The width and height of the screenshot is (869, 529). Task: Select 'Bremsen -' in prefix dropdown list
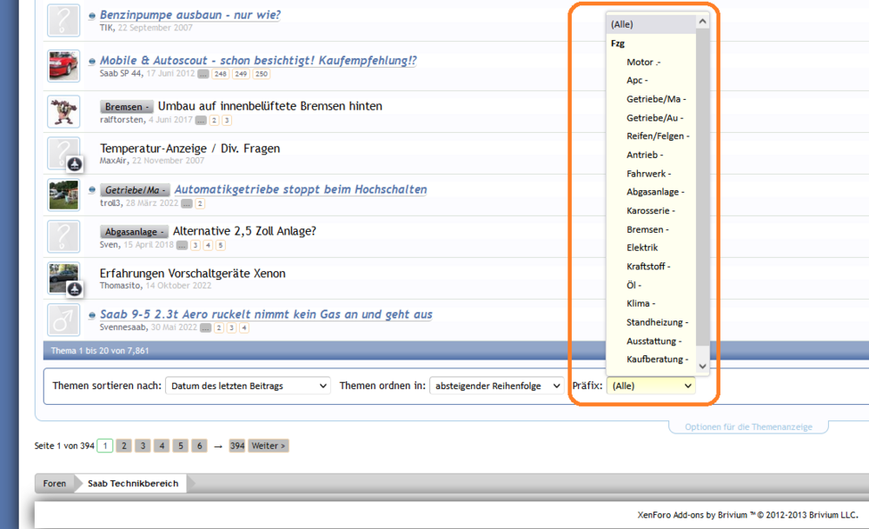click(651, 230)
